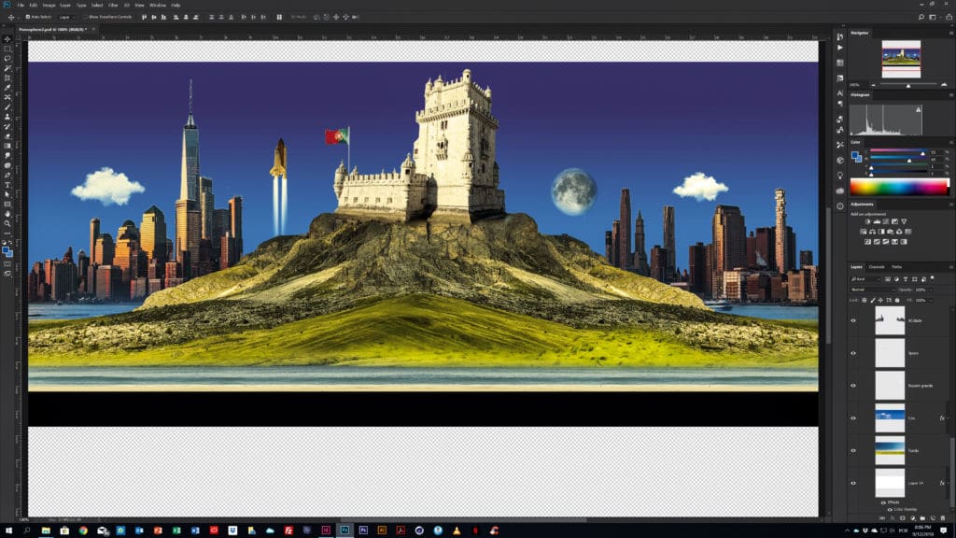
Task: Select the Eyedropper tool
Action: point(7,88)
